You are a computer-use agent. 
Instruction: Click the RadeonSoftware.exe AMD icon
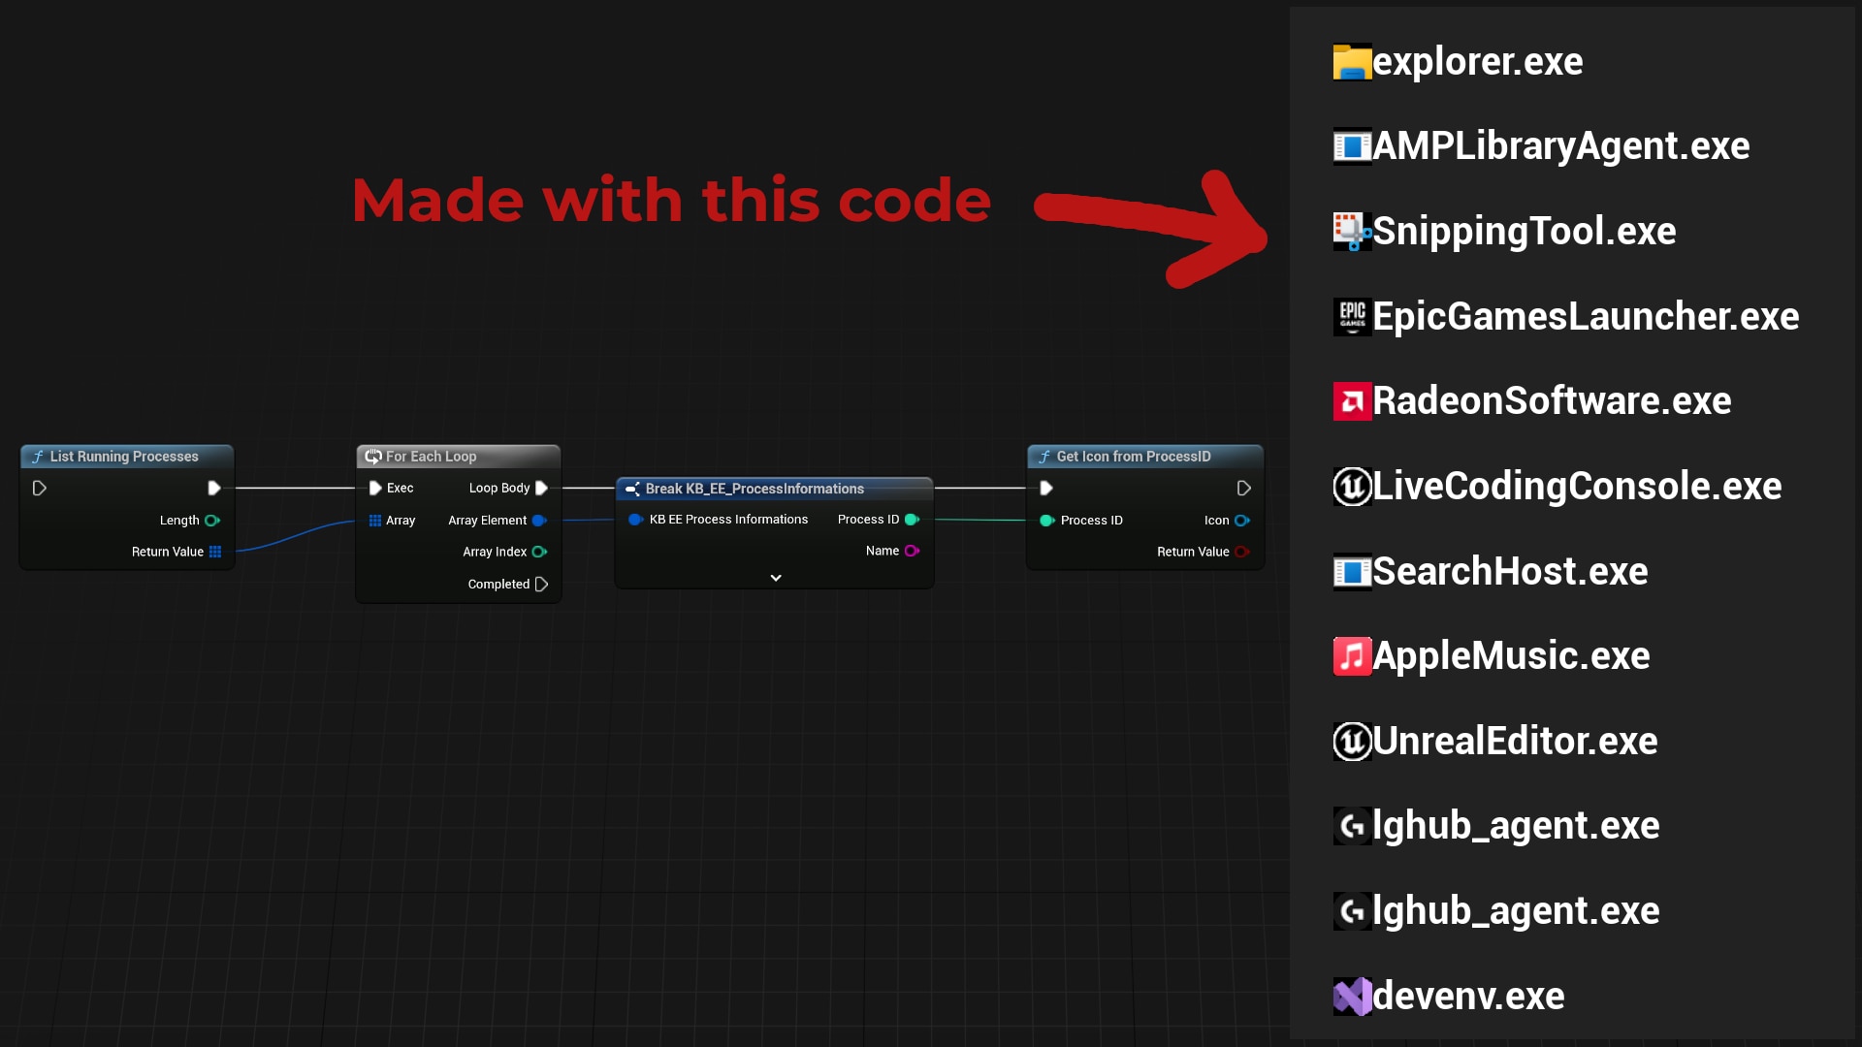point(1352,401)
